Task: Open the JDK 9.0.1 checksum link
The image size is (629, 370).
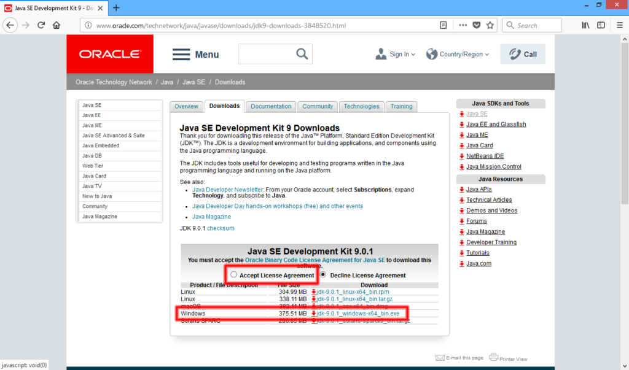Action: point(221,228)
